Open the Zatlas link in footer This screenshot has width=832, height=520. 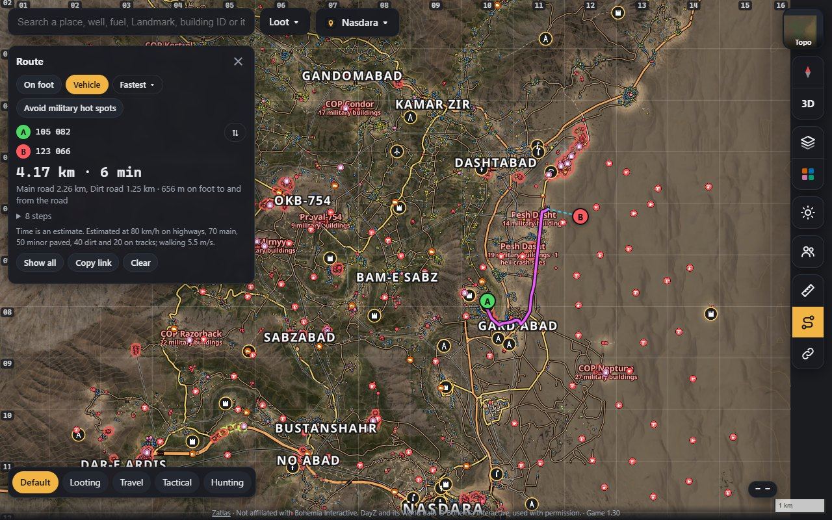pos(221,513)
